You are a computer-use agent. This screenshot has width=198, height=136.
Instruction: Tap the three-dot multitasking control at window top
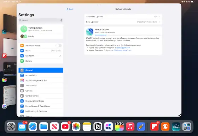[99, 5]
